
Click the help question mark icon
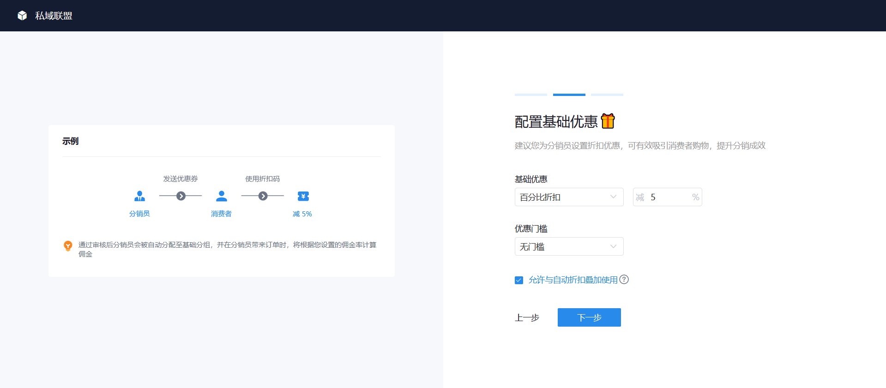click(624, 280)
